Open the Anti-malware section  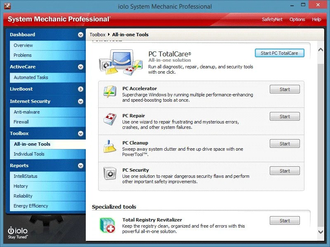click(x=48, y=112)
